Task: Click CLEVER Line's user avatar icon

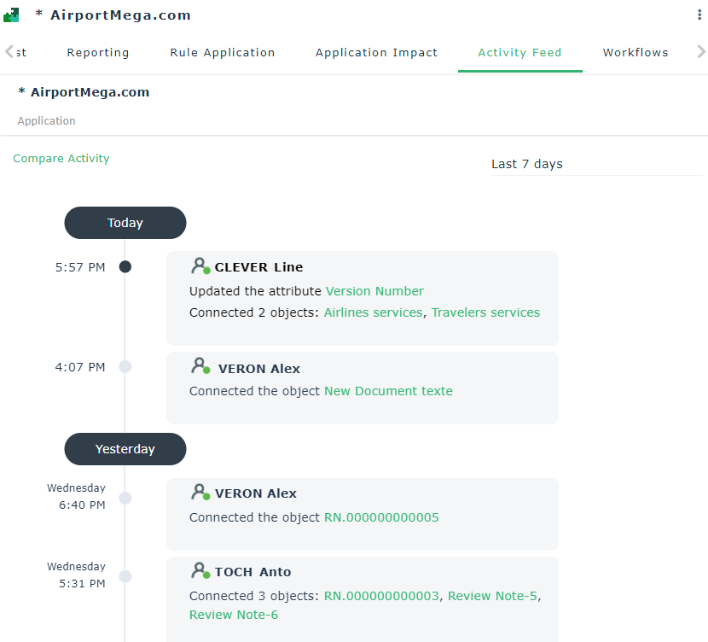Action: pyautogui.click(x=200, y=266)
